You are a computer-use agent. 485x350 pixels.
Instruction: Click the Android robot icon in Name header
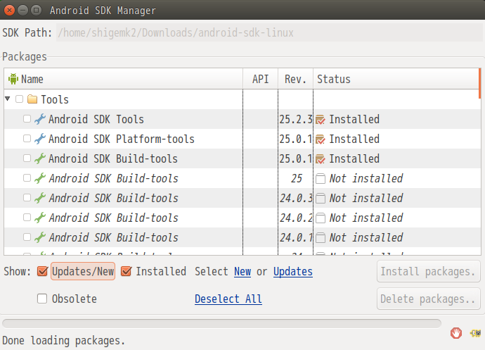pyautogui.click(x=13, y=79)
